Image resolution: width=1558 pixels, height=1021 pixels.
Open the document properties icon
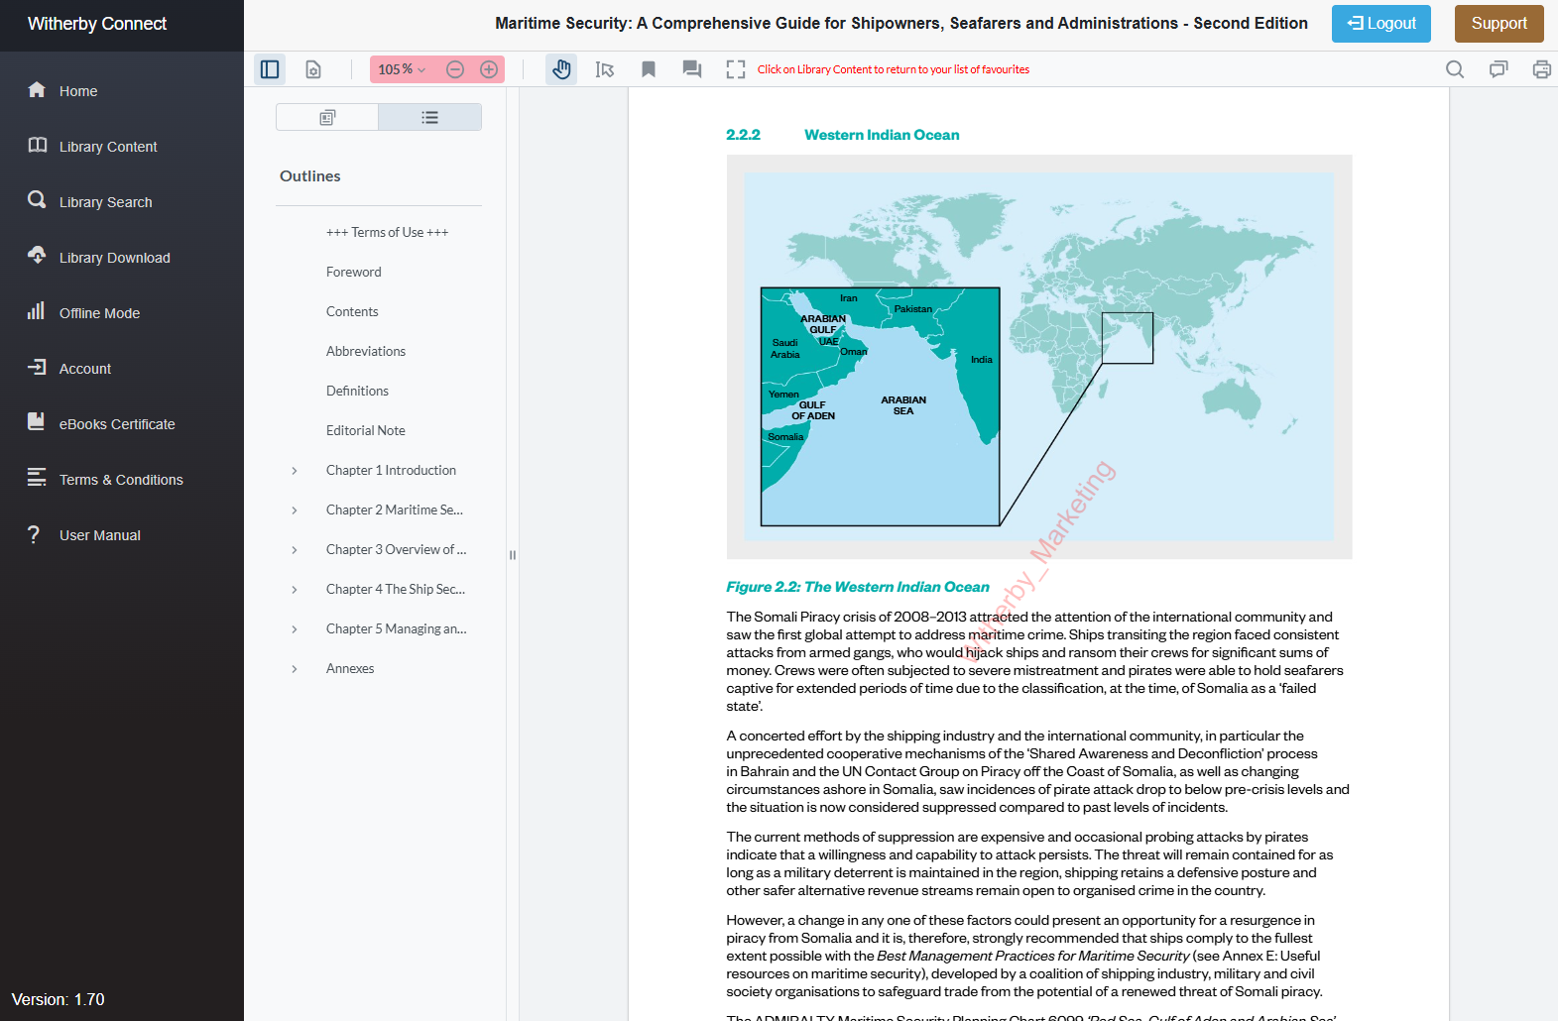(x=313, y=69)
